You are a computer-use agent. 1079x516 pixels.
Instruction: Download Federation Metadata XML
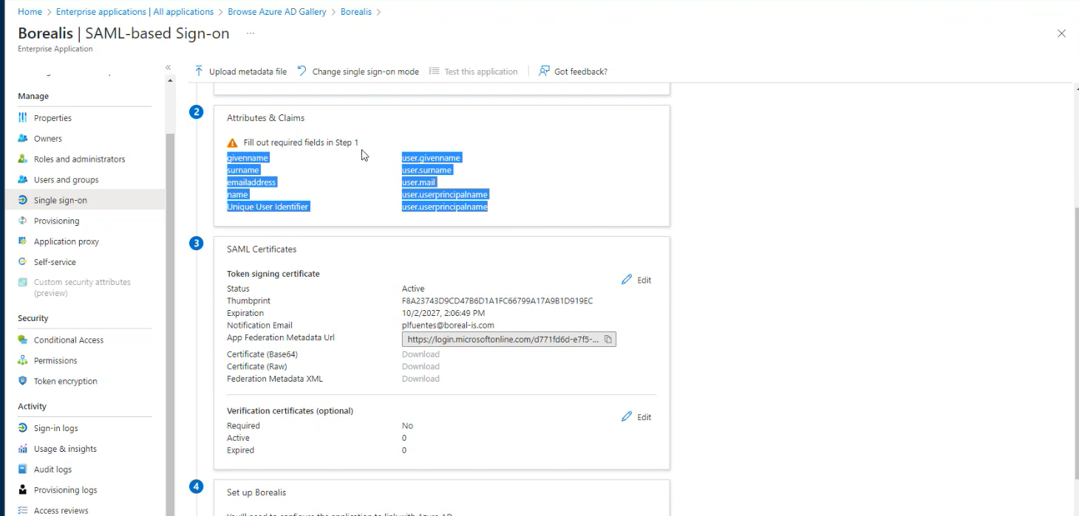click(x=421, y=379)
